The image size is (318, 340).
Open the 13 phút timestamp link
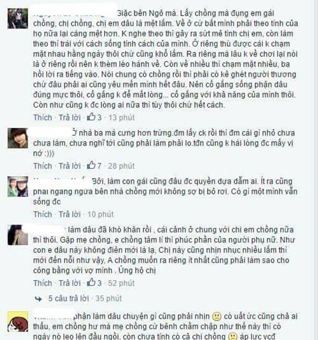coord(121,118)
